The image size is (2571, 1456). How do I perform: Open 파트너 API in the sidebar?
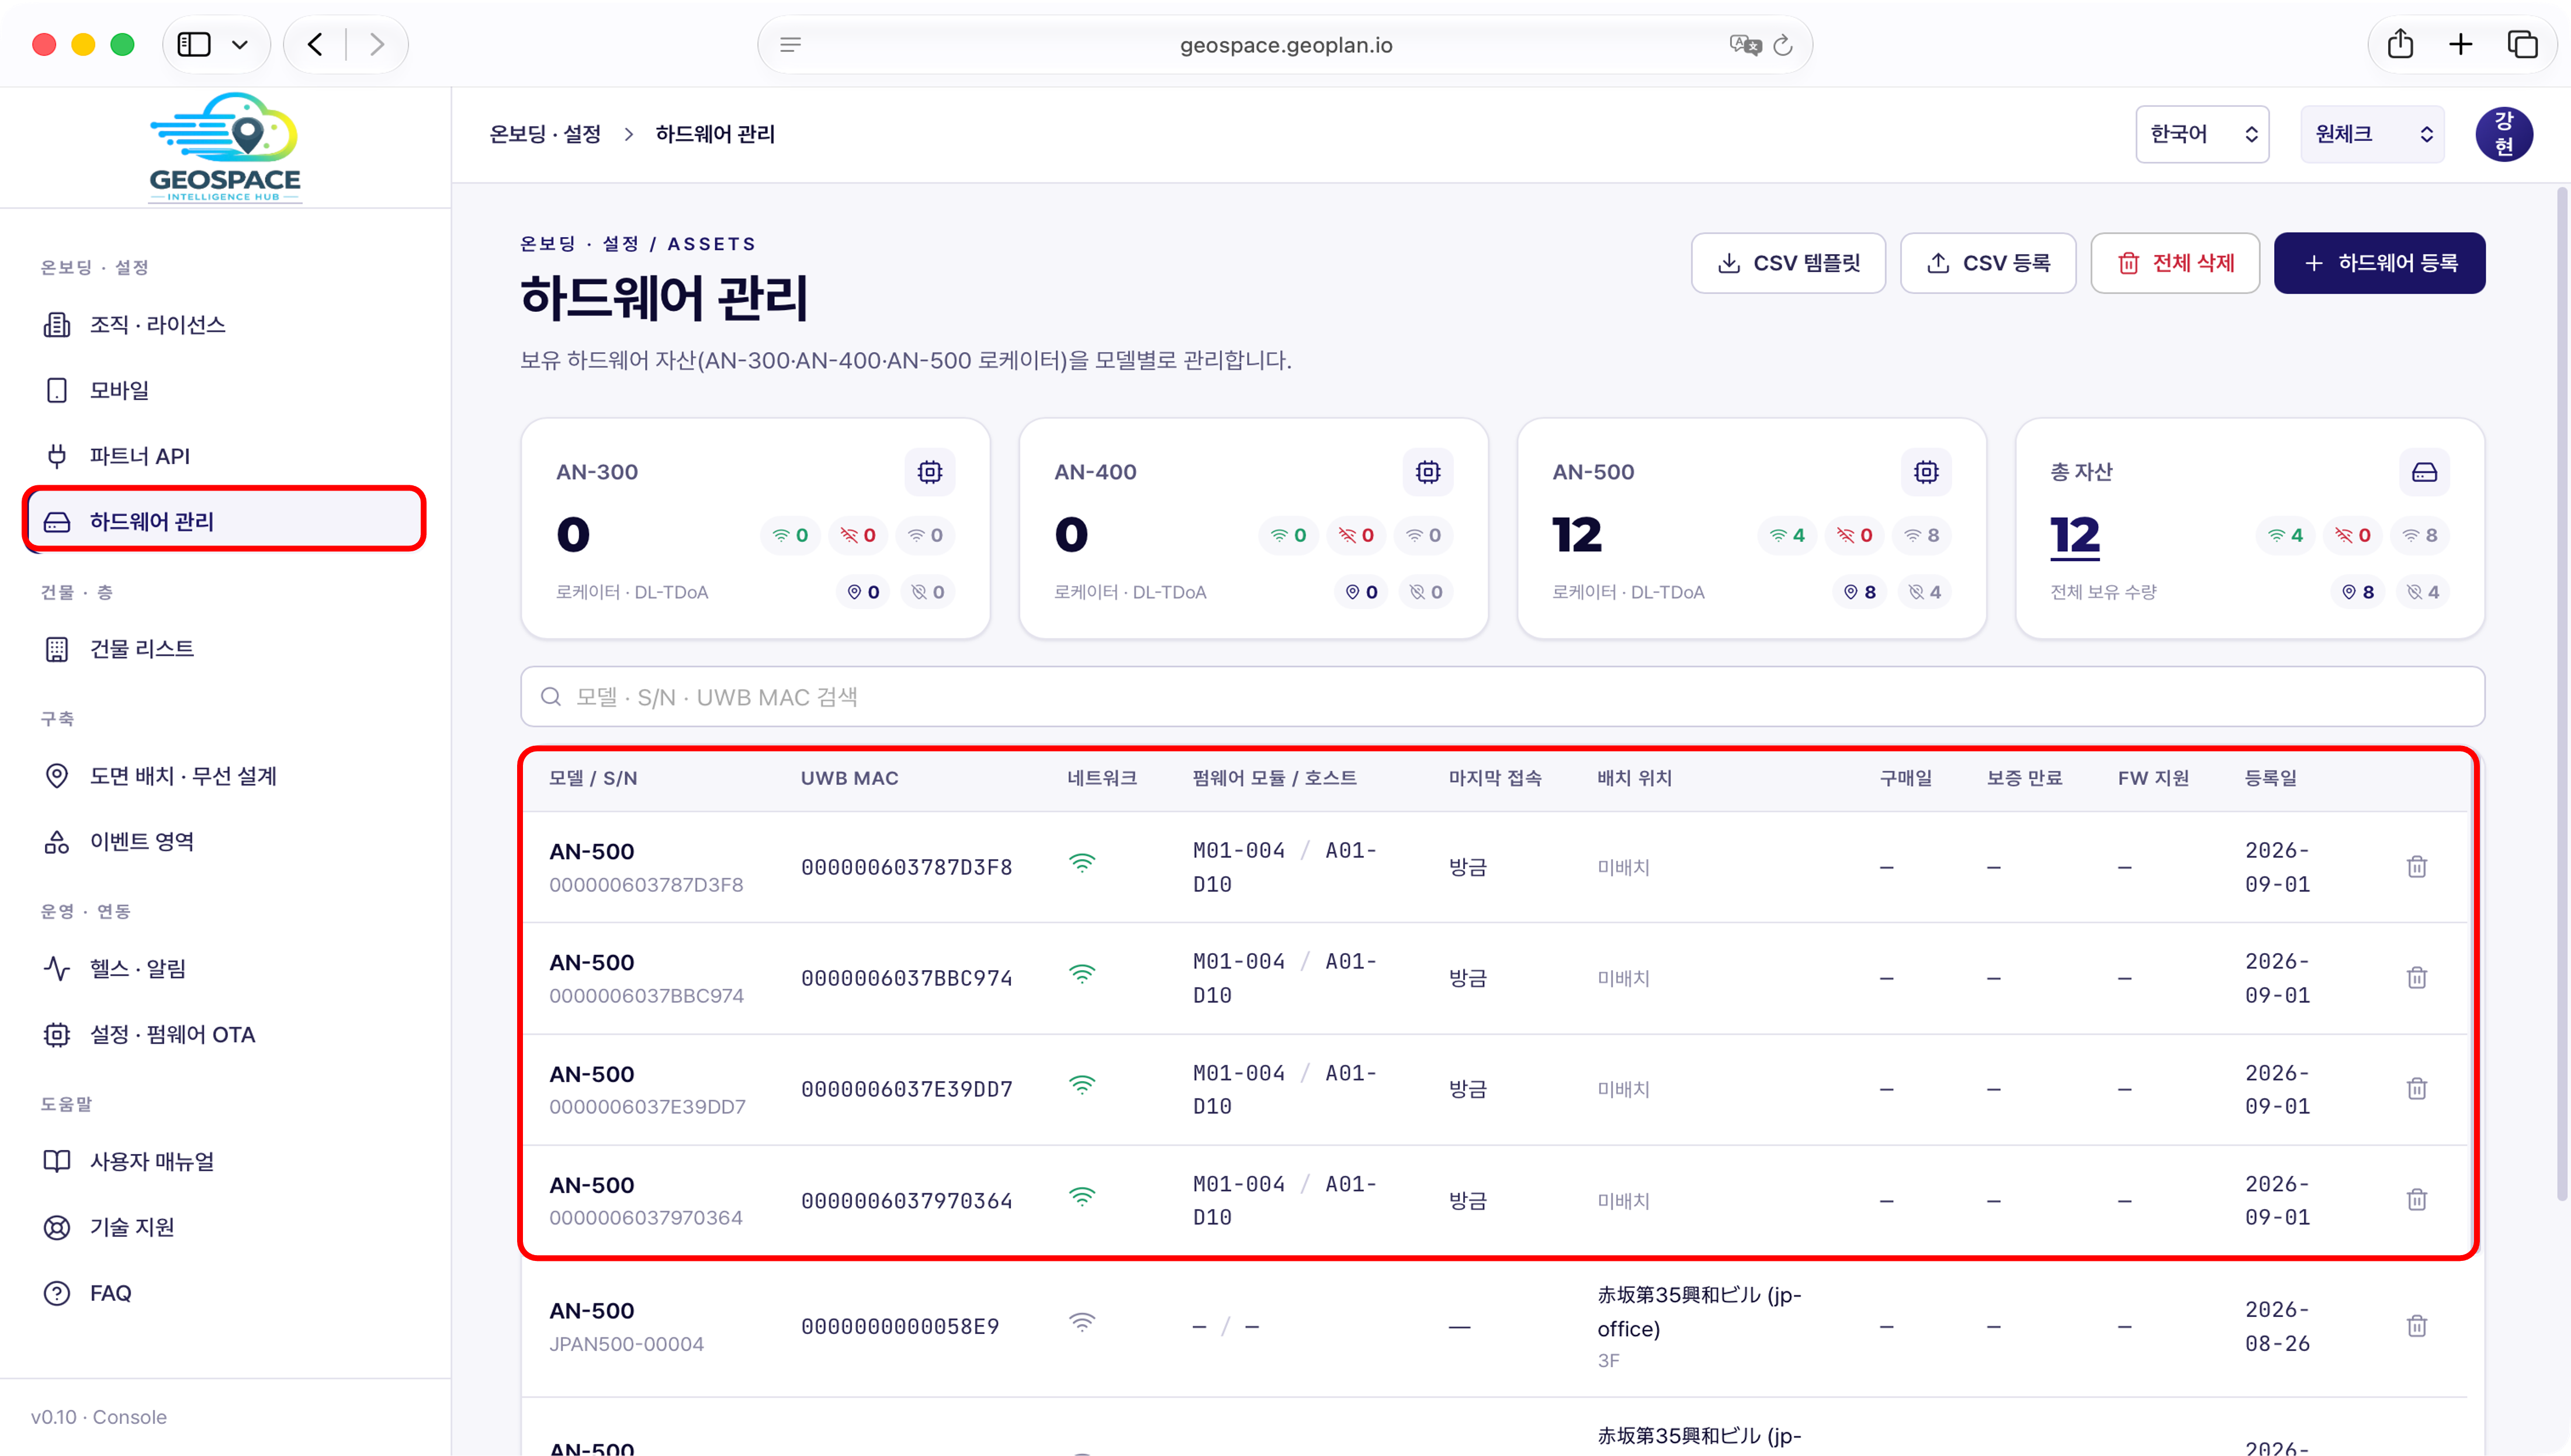tap(224, 456)
